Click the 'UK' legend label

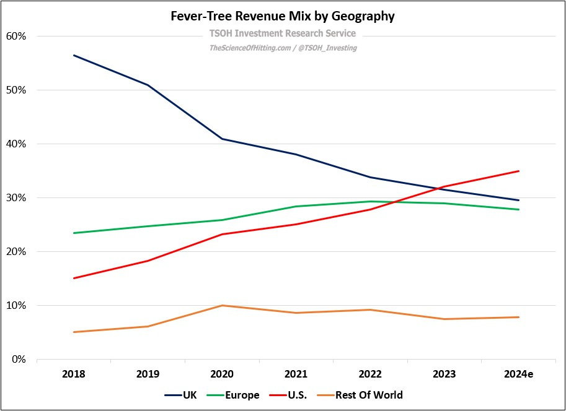coord(190,395)
